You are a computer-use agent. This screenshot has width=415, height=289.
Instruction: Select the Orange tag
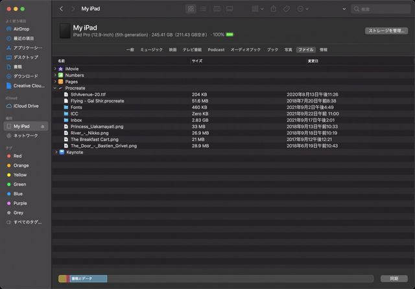(21, 165)
